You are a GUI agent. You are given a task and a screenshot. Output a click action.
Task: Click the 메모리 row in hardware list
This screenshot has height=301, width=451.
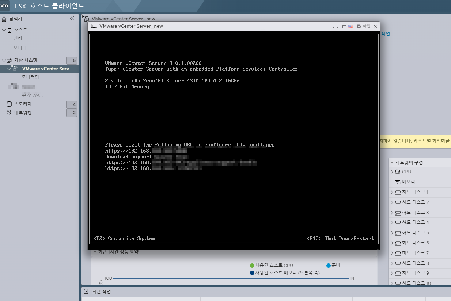coord(420,182)
